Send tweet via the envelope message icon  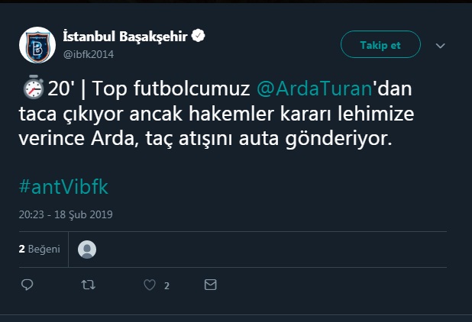tap(210, 285)
